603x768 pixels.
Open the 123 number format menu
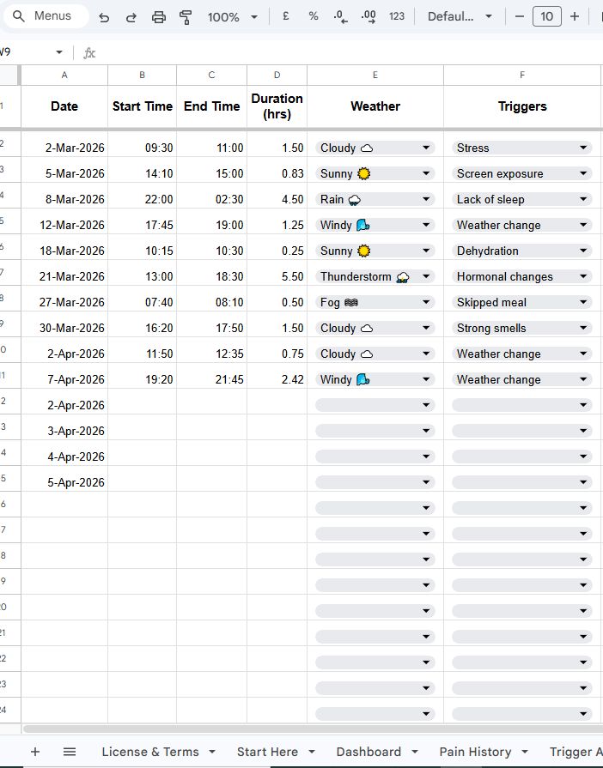click(396, 15)
